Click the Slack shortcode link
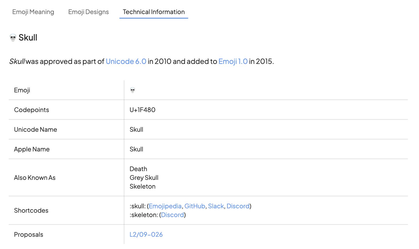The image size is (419, 249). coord(216,206)
